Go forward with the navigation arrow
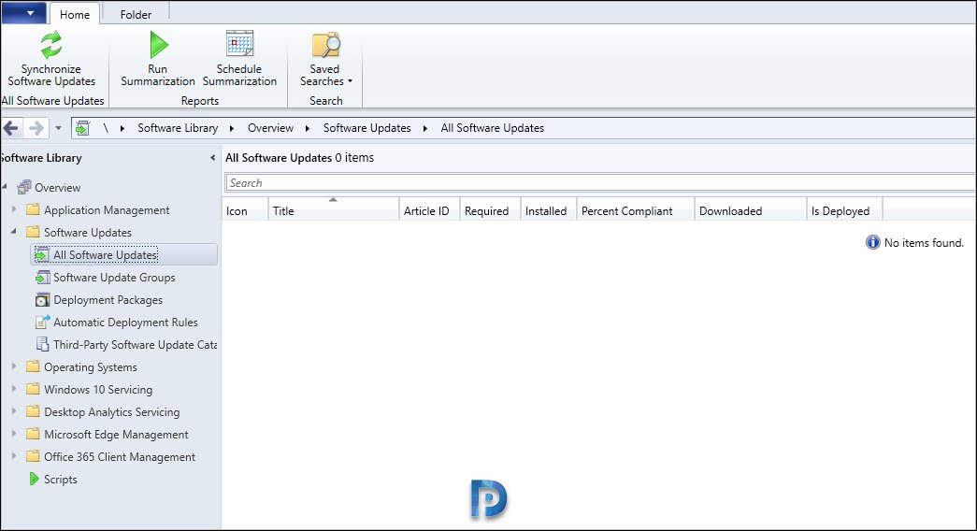 [x=36, y=128]
